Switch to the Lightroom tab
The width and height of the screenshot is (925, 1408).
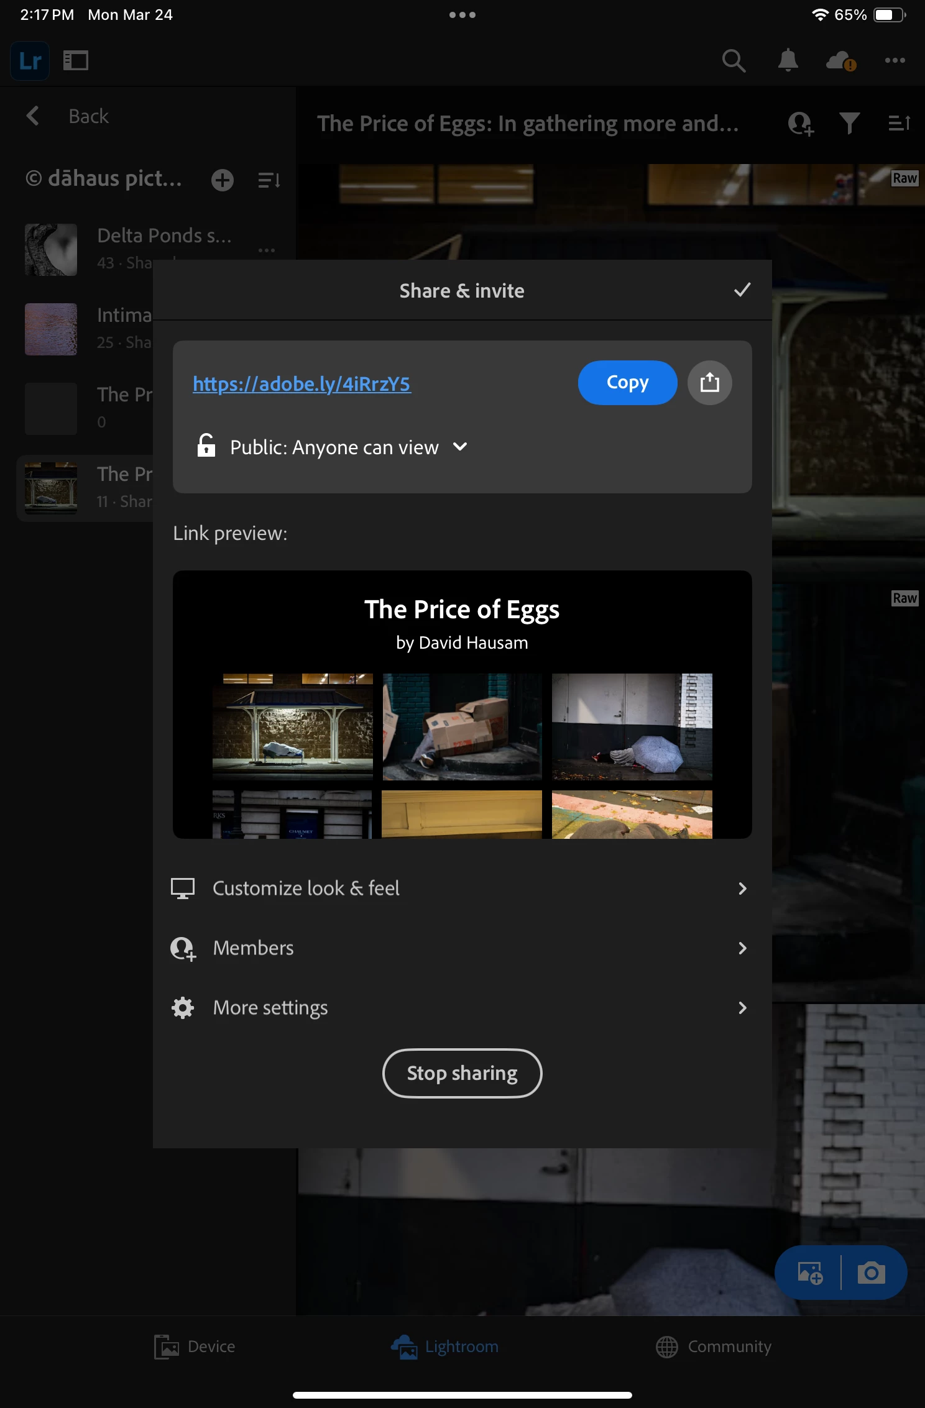click(x=444, y=1346)
